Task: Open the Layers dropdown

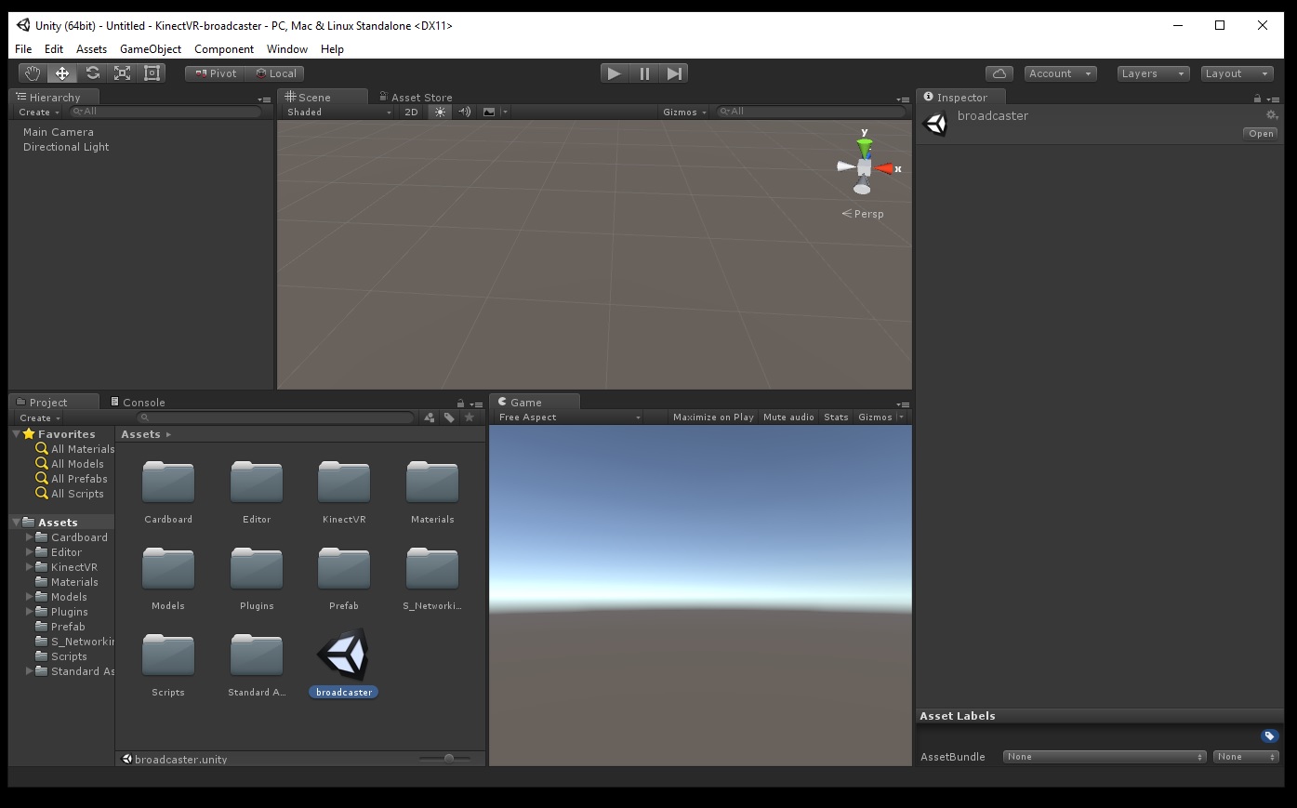Action: 1153,73
